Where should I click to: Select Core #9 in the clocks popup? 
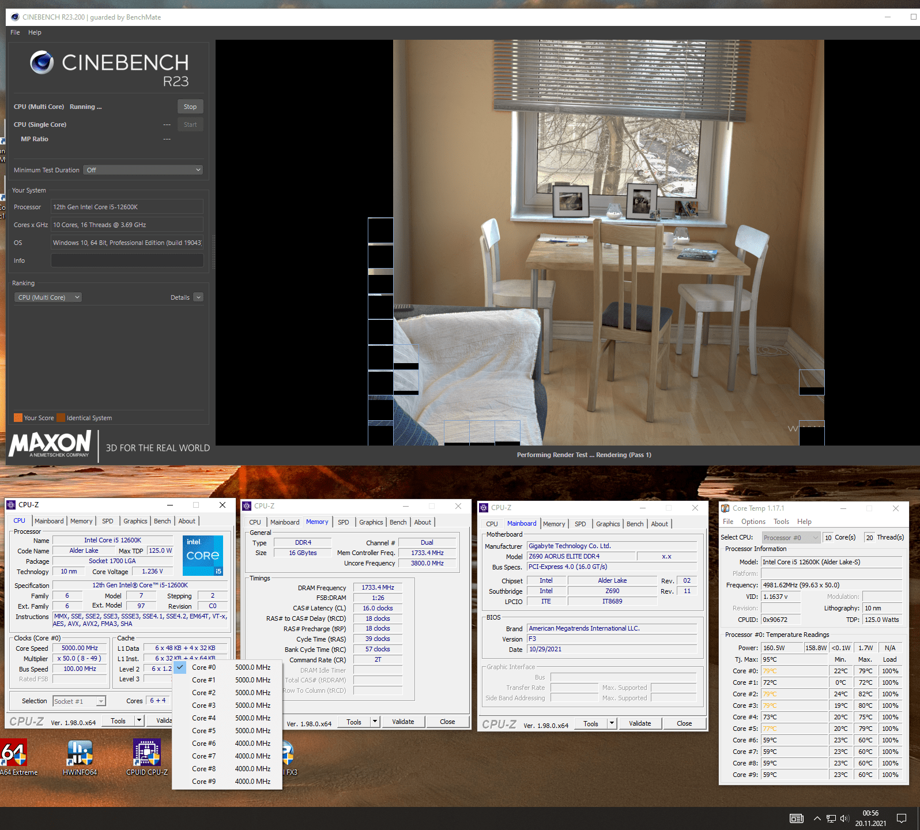point(227,782)
